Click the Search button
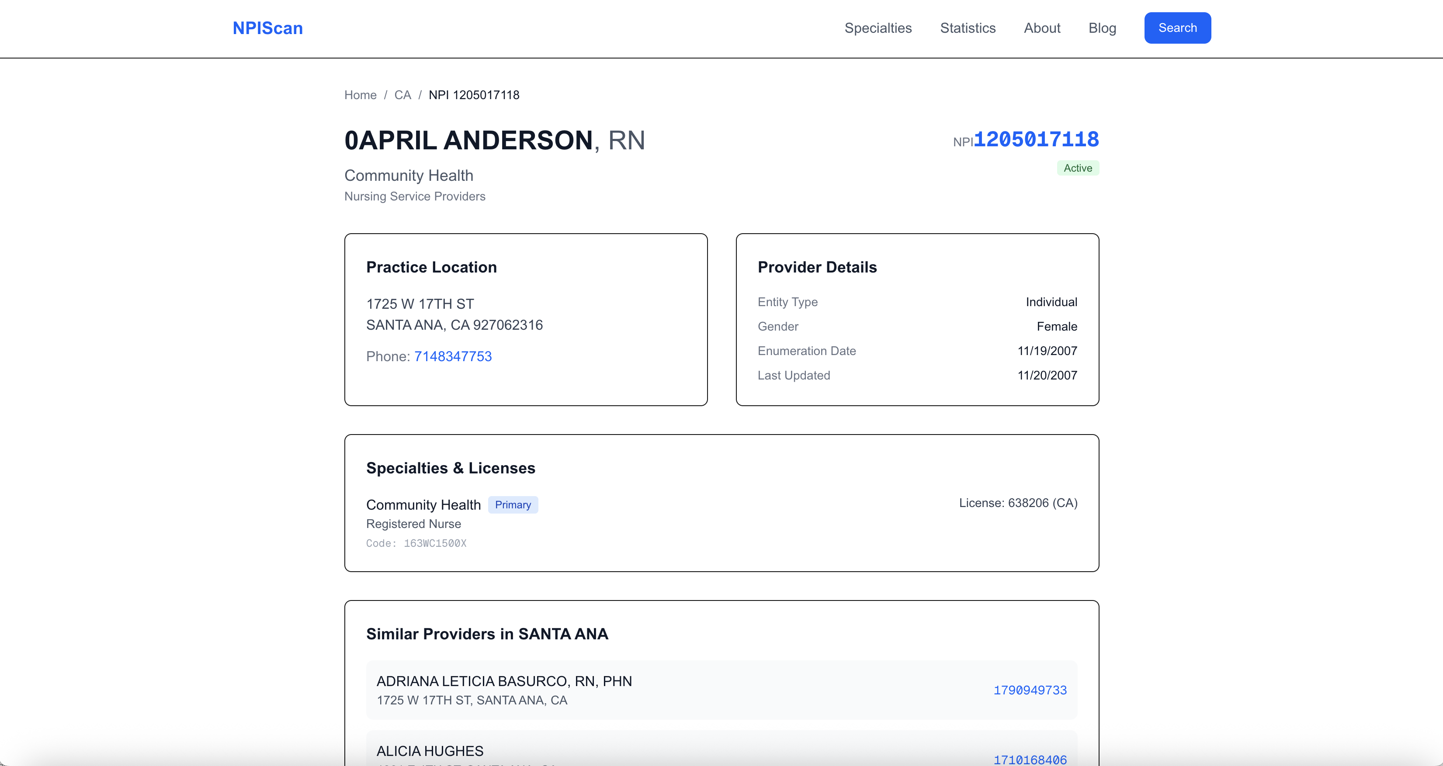The image size is (1443, 766). (1177, 28)
